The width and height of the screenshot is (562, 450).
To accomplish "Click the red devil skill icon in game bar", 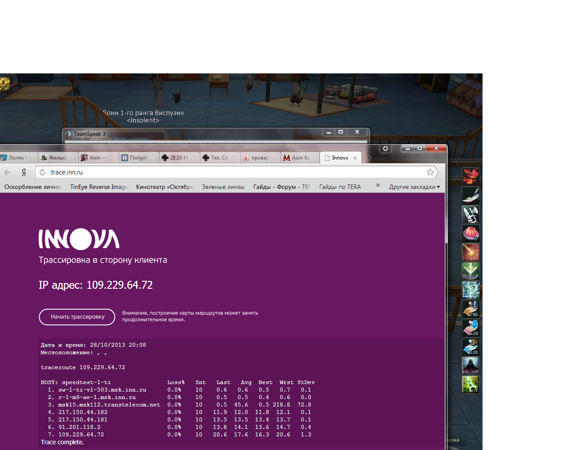I will pyautogui.click(x=471, y=176).
